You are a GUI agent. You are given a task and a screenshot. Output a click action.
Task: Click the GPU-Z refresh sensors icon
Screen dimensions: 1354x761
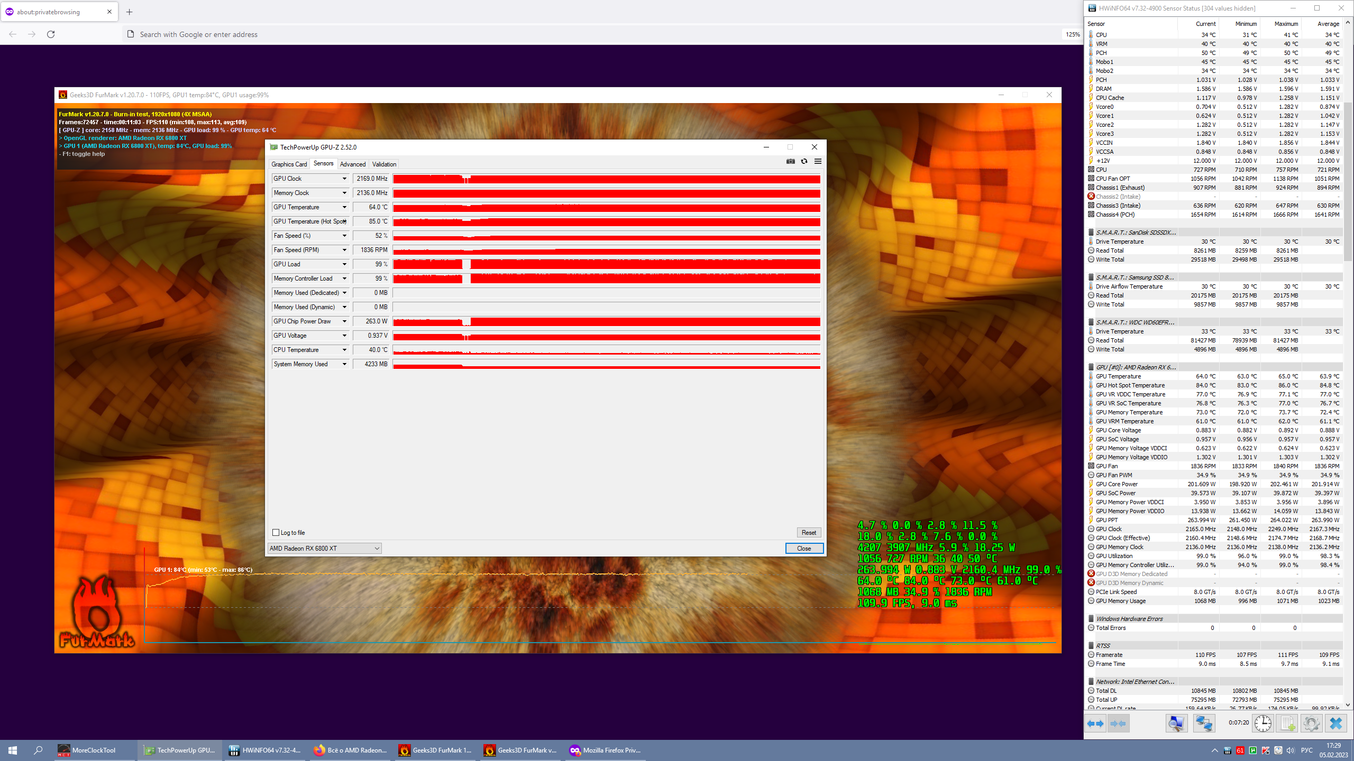804,161
